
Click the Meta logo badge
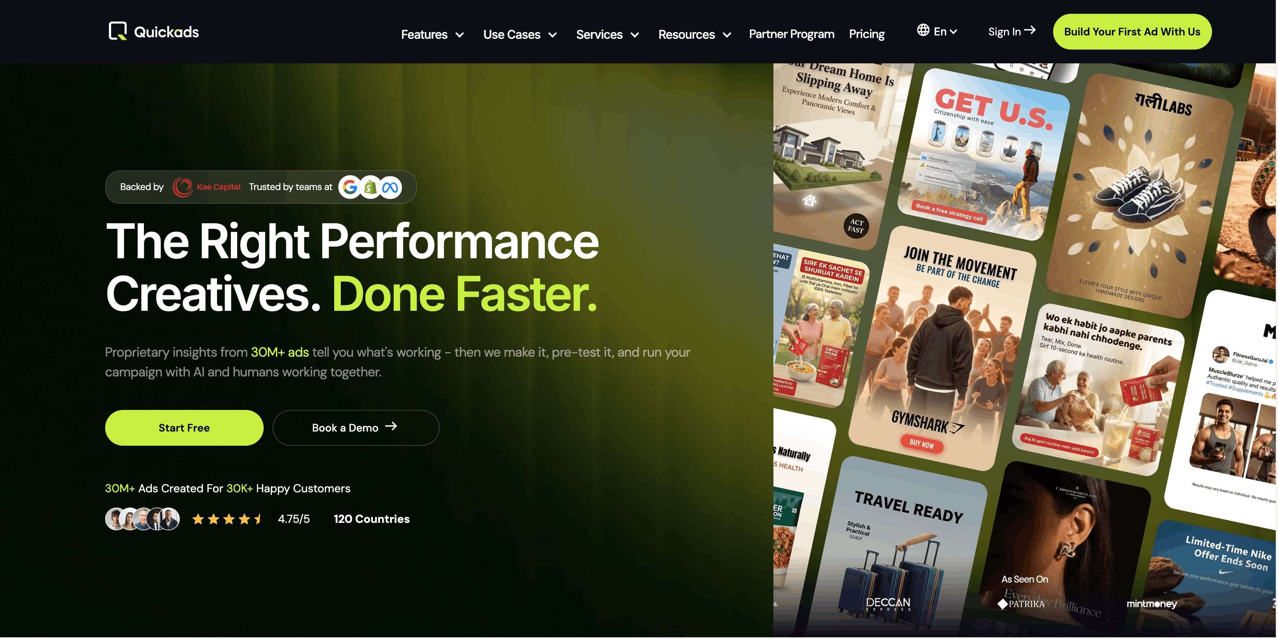390,187
